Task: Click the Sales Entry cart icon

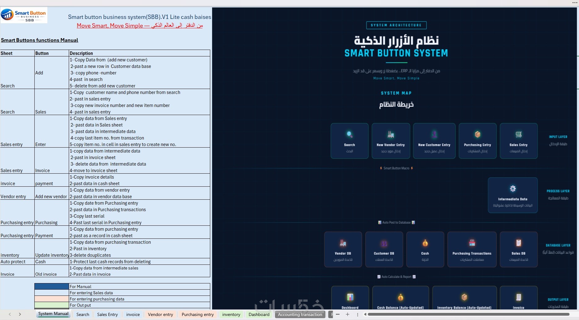Action: tap(519, 134)
